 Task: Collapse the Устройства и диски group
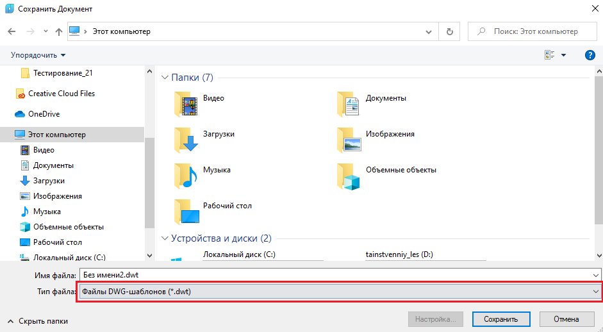[165, 238]
